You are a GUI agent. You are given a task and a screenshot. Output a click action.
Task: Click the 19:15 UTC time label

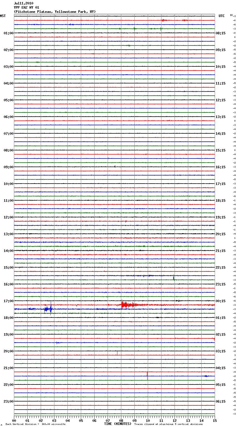tap(221, 217)
